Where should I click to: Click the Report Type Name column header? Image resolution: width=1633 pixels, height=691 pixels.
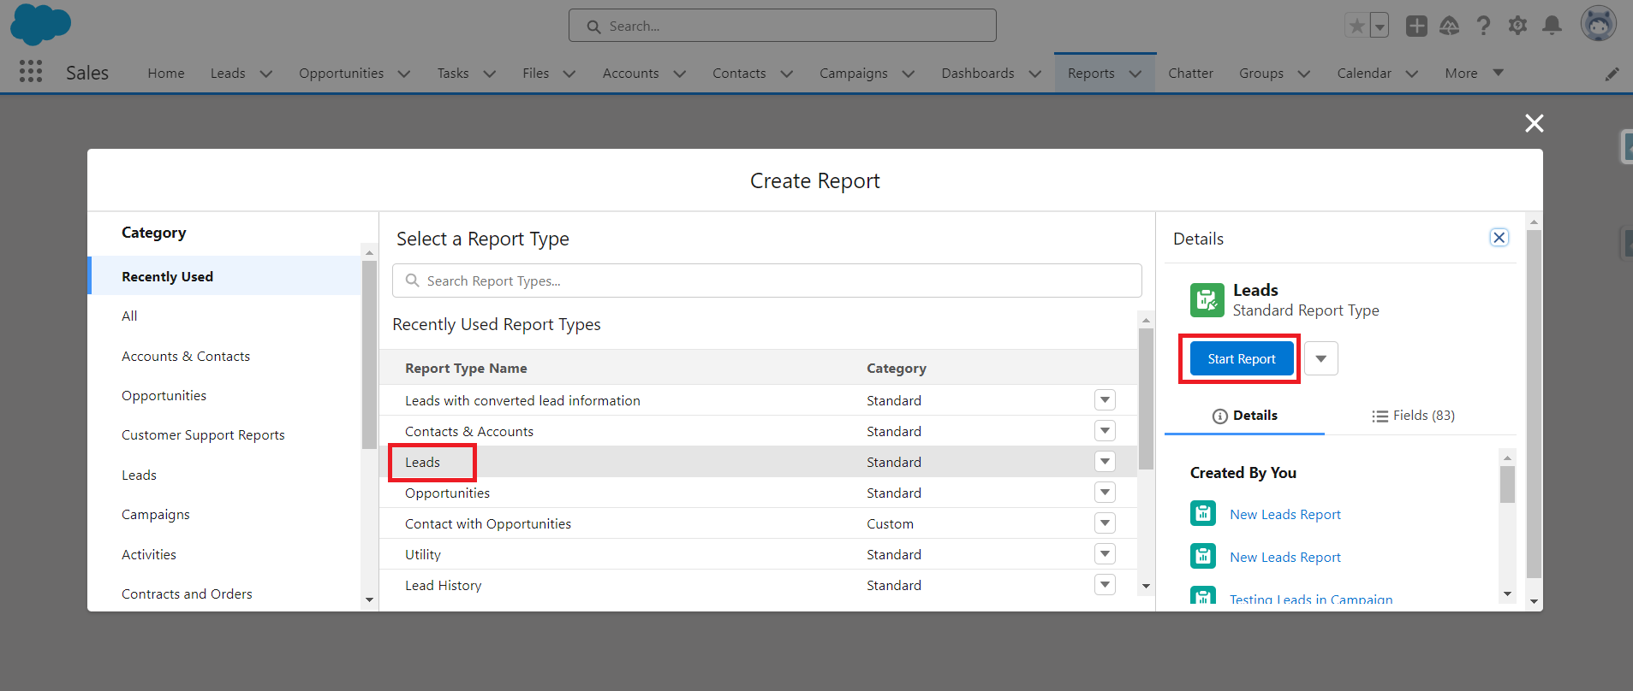tap(466, 368)
